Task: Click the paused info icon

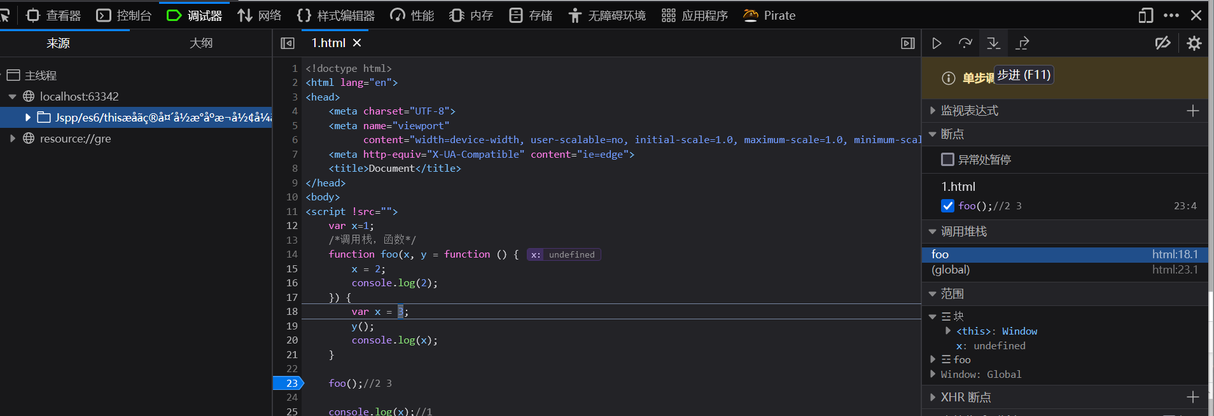Action: tap(948, 78)
